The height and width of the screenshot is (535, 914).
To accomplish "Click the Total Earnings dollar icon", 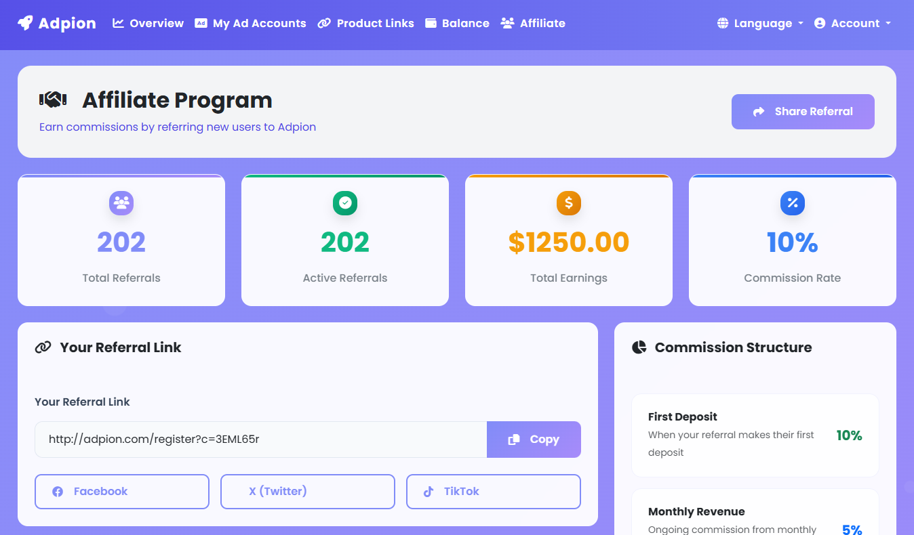I will [569, 202].
